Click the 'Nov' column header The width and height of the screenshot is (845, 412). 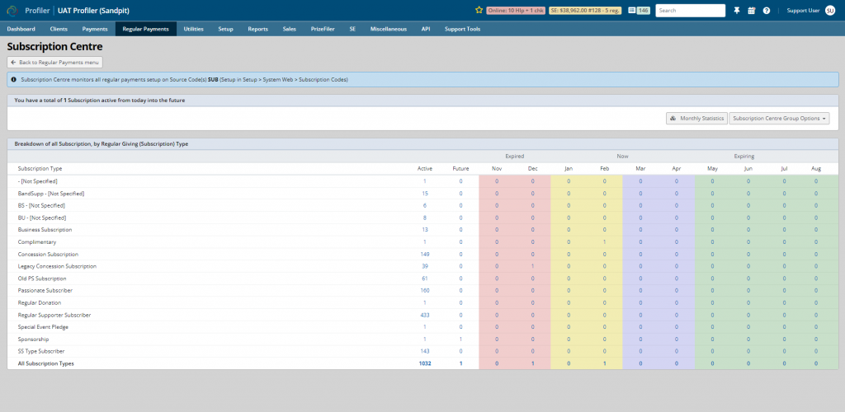pyautogui.click(x=496, y=169)
